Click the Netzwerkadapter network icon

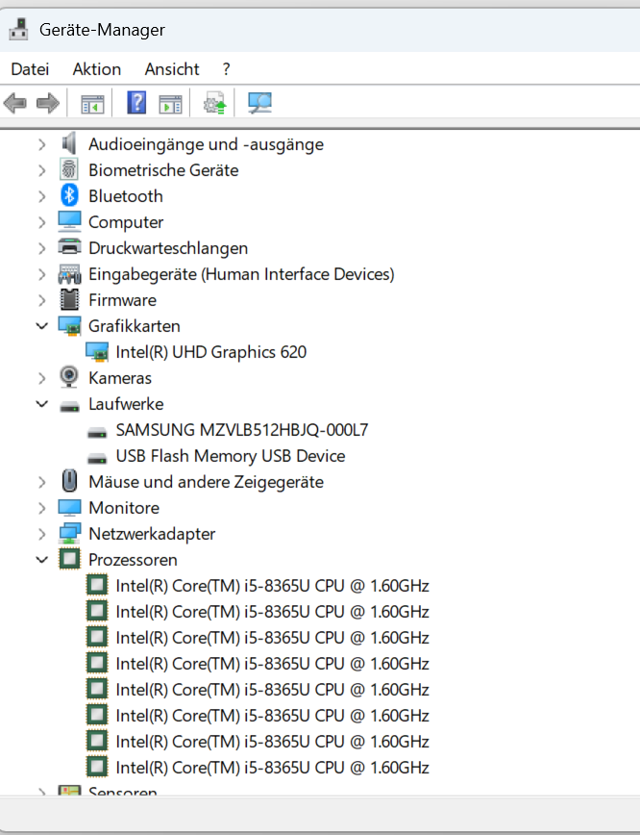70,534
